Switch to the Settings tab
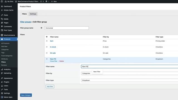The image size is (178, 100). click(x=33, y=14)
